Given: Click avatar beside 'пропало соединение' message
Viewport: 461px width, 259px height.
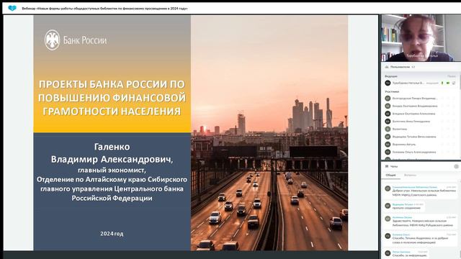Looking at the screenshot, I should (388, 206).
